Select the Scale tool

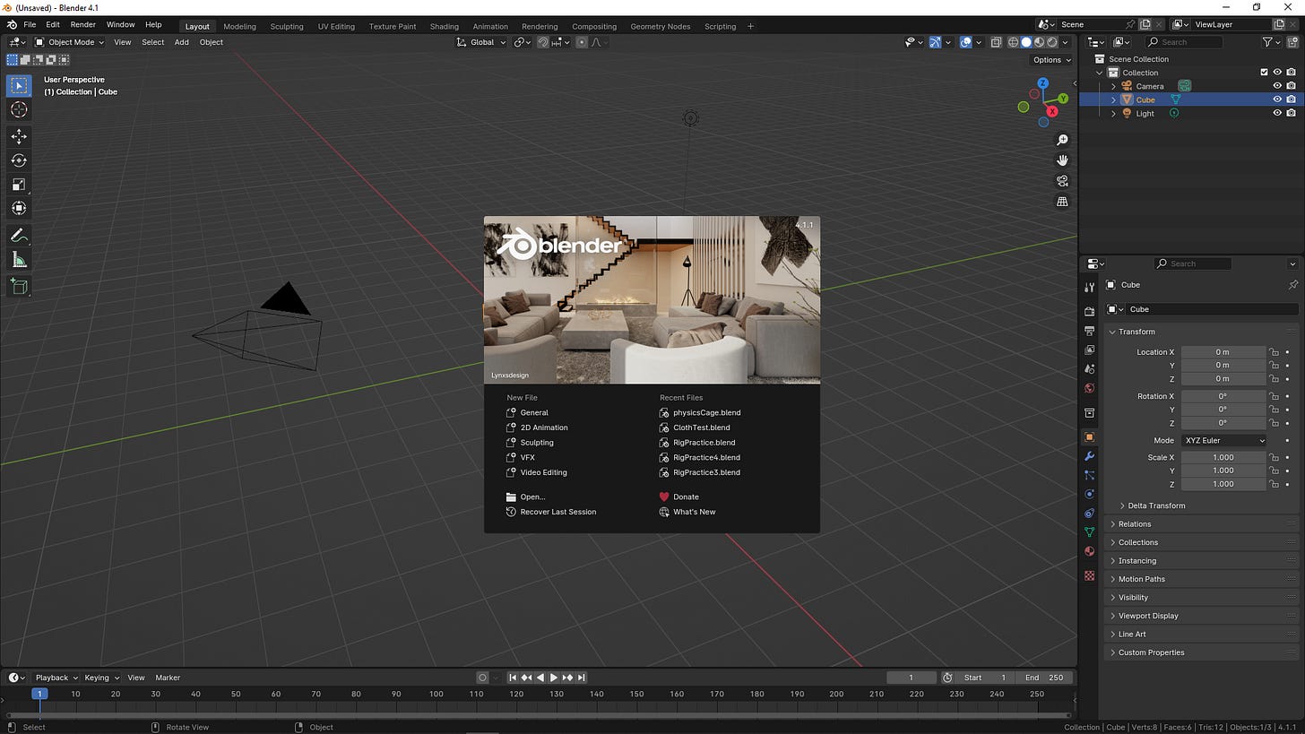[19, 185]
